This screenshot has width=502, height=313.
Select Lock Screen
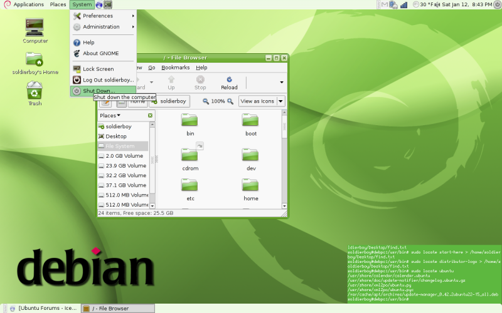[103, 69]
